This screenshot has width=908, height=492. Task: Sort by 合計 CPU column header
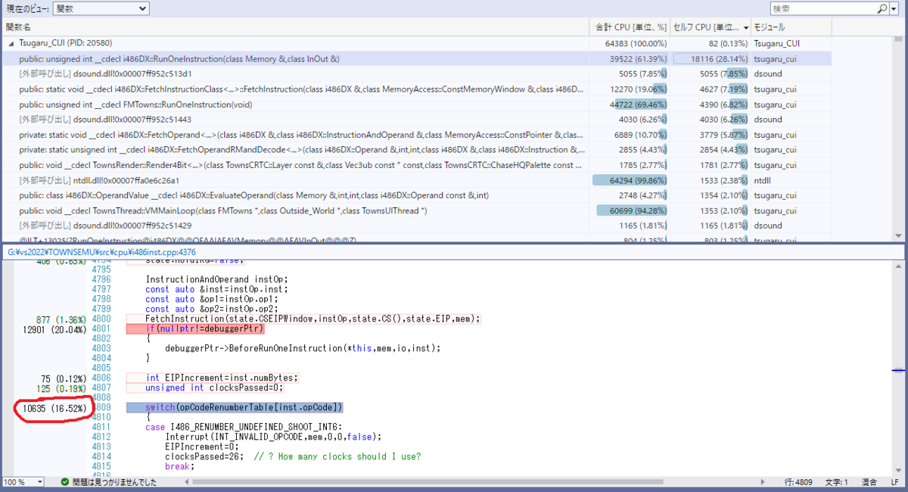point(629,26)
